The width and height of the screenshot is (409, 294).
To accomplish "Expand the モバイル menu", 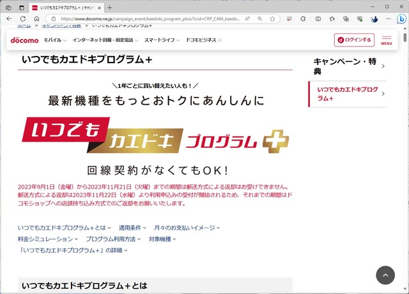I will (55, 40).
